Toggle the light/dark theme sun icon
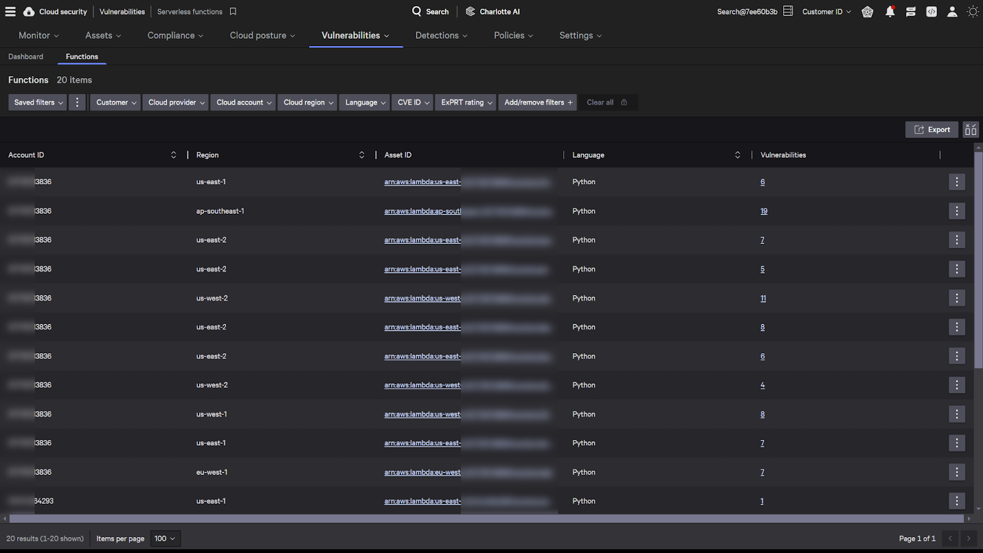The image size is (983, 553). (973, 12)
